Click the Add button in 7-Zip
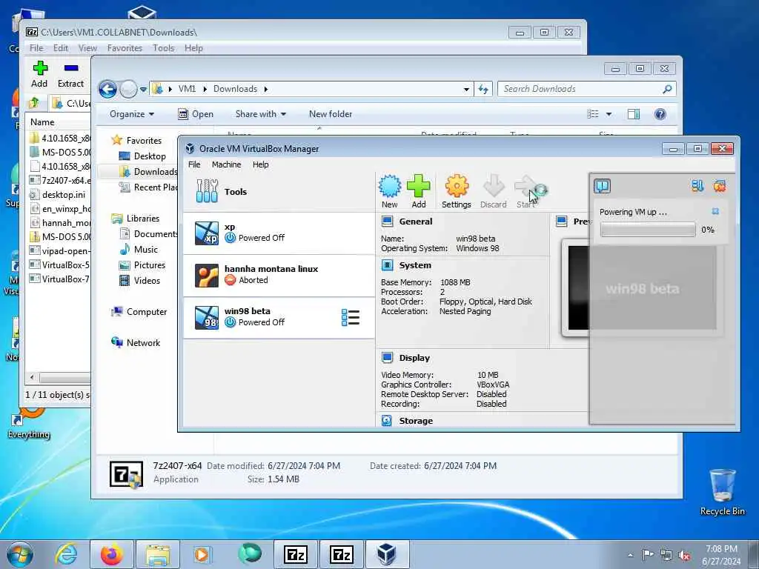Image resolution: width=759 pixels, height=569 pixels. pyautogui.click(x=40, y=75)
